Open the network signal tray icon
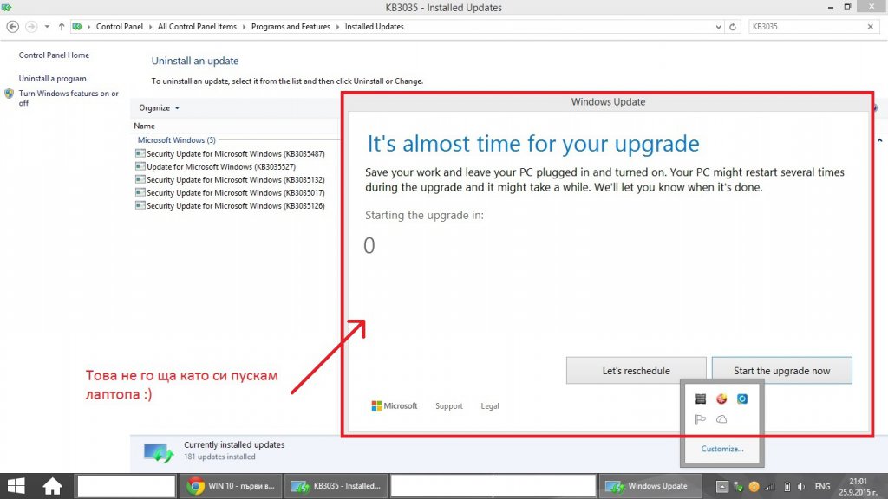 (x=770, y=487)
